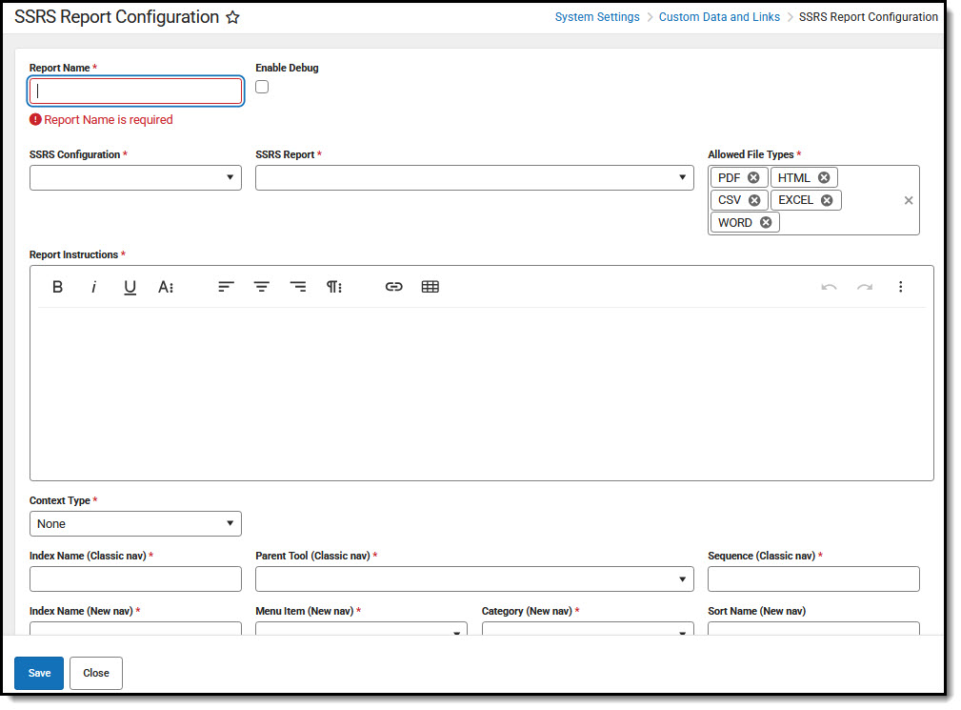Click the SSRS Report Configuration breadcrumb text
The width and height of the screenshot is (961, 710).
click(868, 17)
